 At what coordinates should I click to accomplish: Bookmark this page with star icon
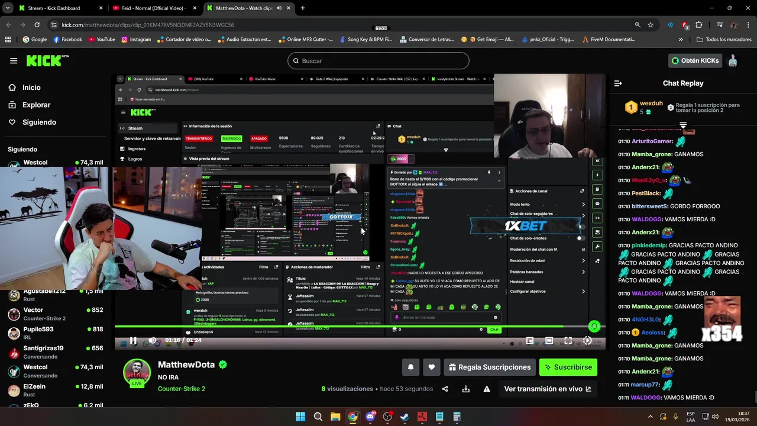point(651,25)
